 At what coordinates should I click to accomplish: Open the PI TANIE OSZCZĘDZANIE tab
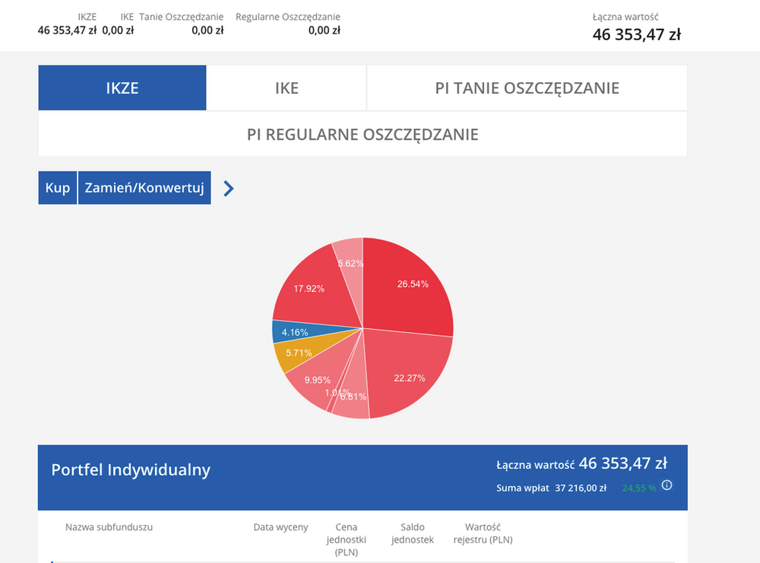click(527, 87)
